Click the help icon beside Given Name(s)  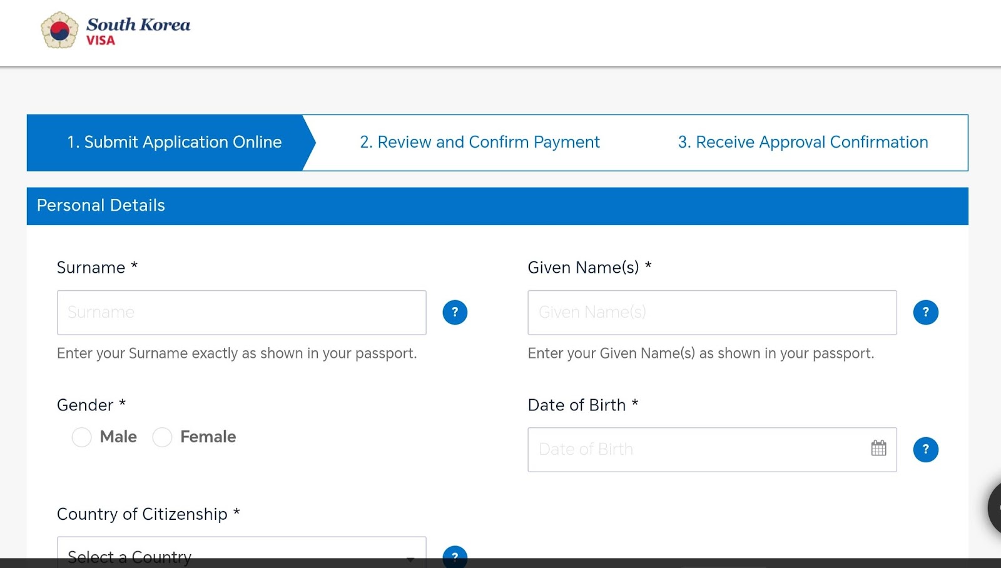pyautogui.click(x=925, y=312)
